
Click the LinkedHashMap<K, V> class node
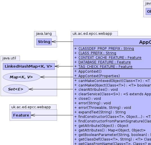pos(29,66)
